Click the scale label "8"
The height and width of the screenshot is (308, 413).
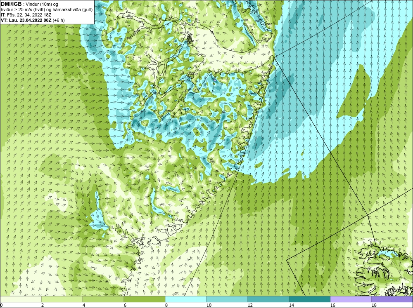pyautogui.click(x=167, y=305)
